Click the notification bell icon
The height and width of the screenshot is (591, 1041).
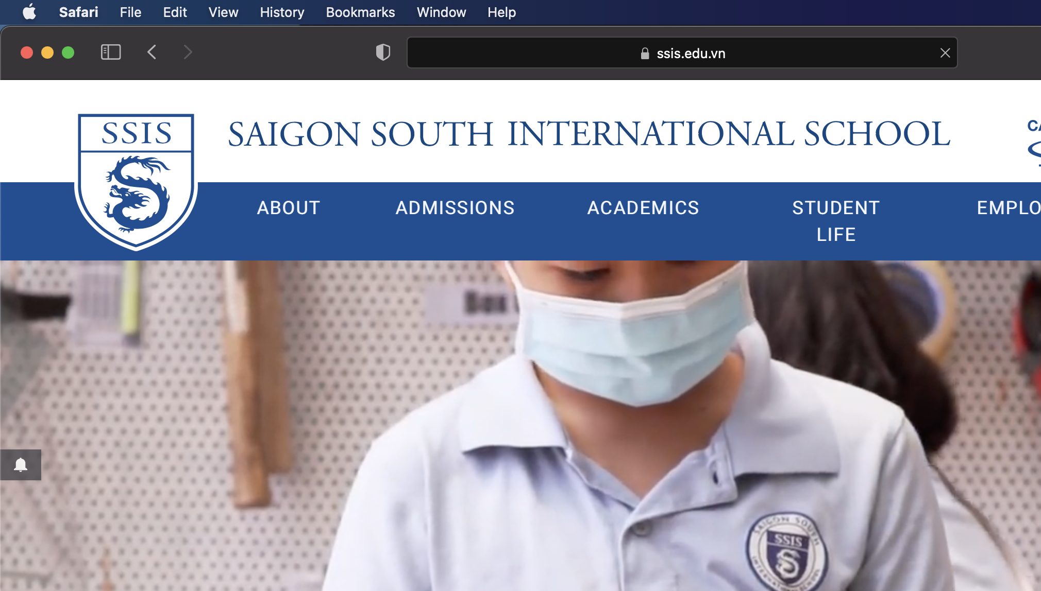[x=21, y=465]
